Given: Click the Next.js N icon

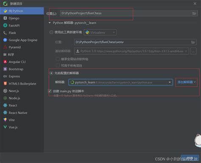Looking at the screenshot, I should pyautogui.click(x=5, y=91).
